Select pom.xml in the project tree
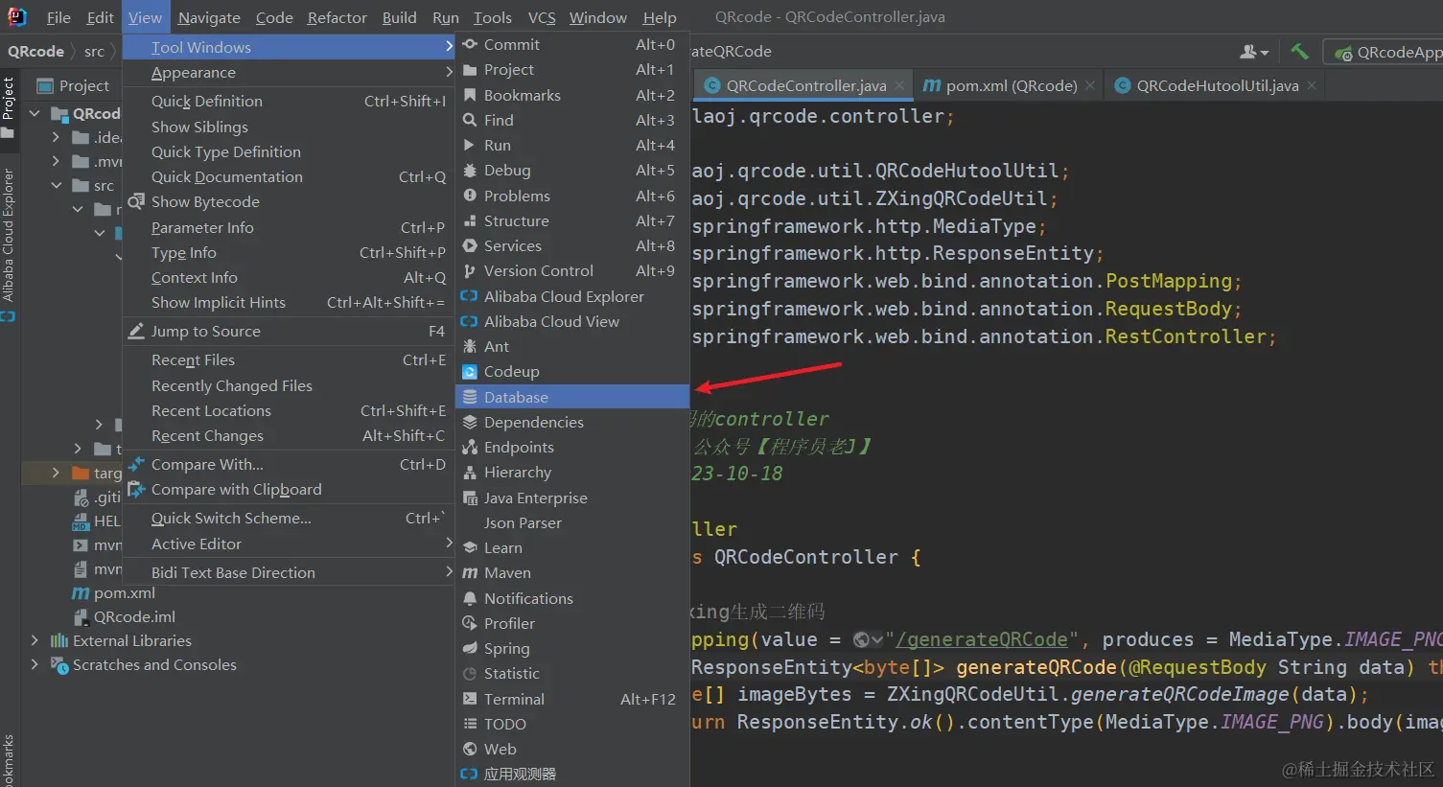Screen dimensions: 1443x787 coord(125,592)
